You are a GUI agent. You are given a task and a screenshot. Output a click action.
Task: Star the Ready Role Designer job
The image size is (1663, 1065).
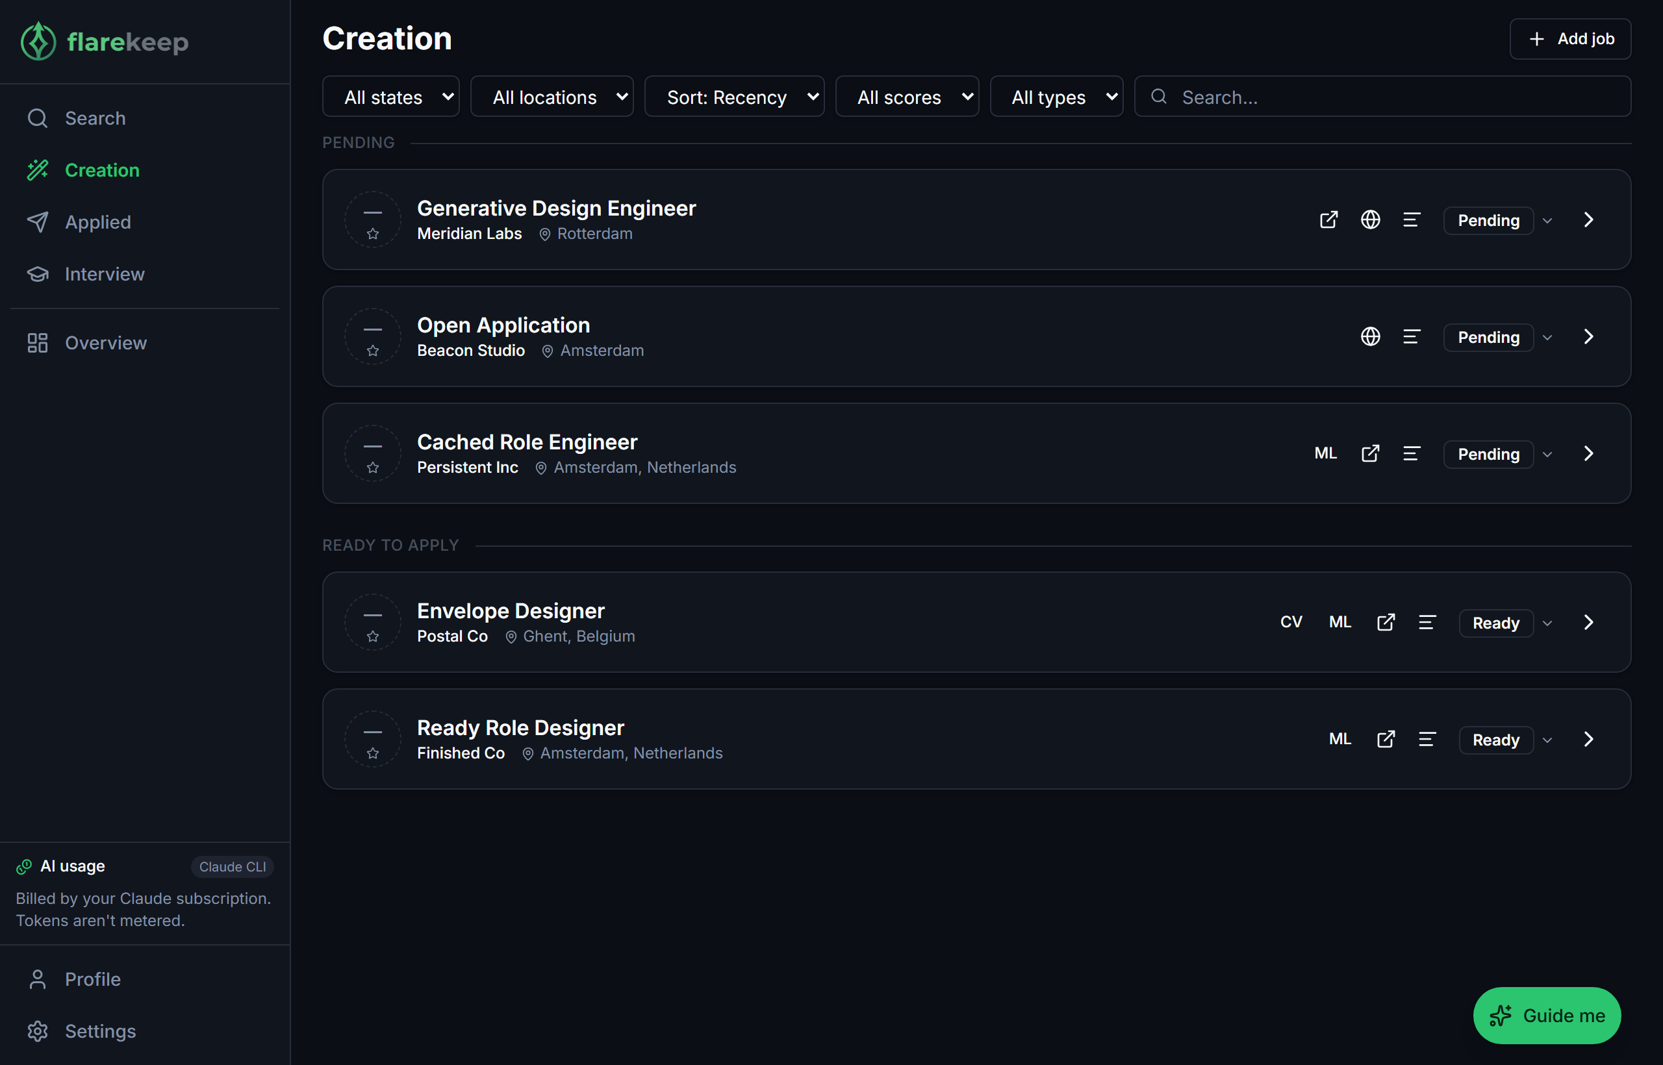[x=373, y=753]
